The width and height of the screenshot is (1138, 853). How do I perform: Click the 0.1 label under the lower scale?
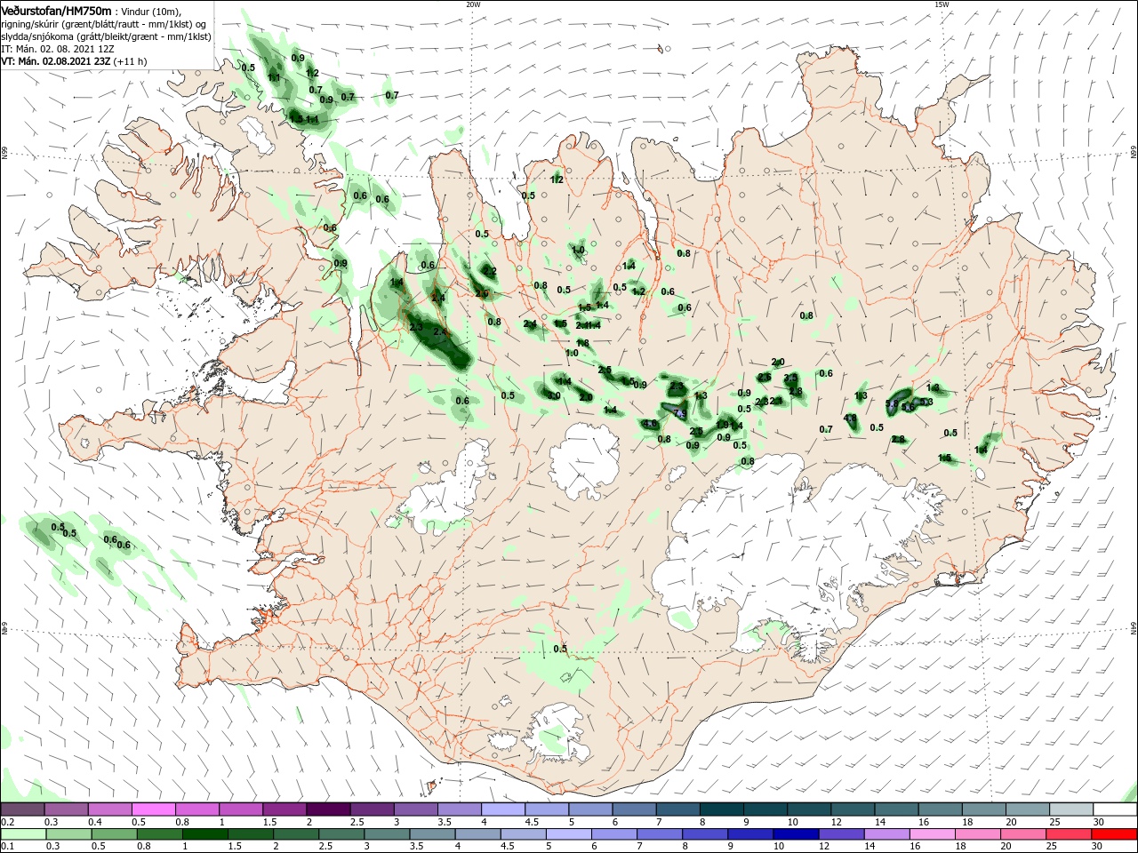tap(8, 846)
